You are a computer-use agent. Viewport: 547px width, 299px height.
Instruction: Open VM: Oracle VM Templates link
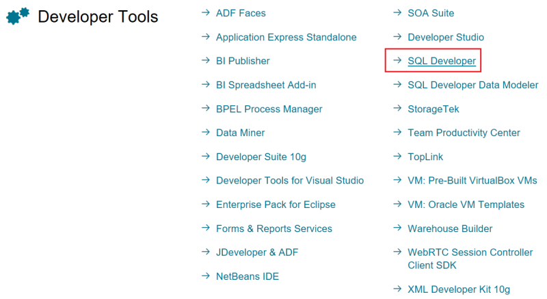[x=466, y=205]
